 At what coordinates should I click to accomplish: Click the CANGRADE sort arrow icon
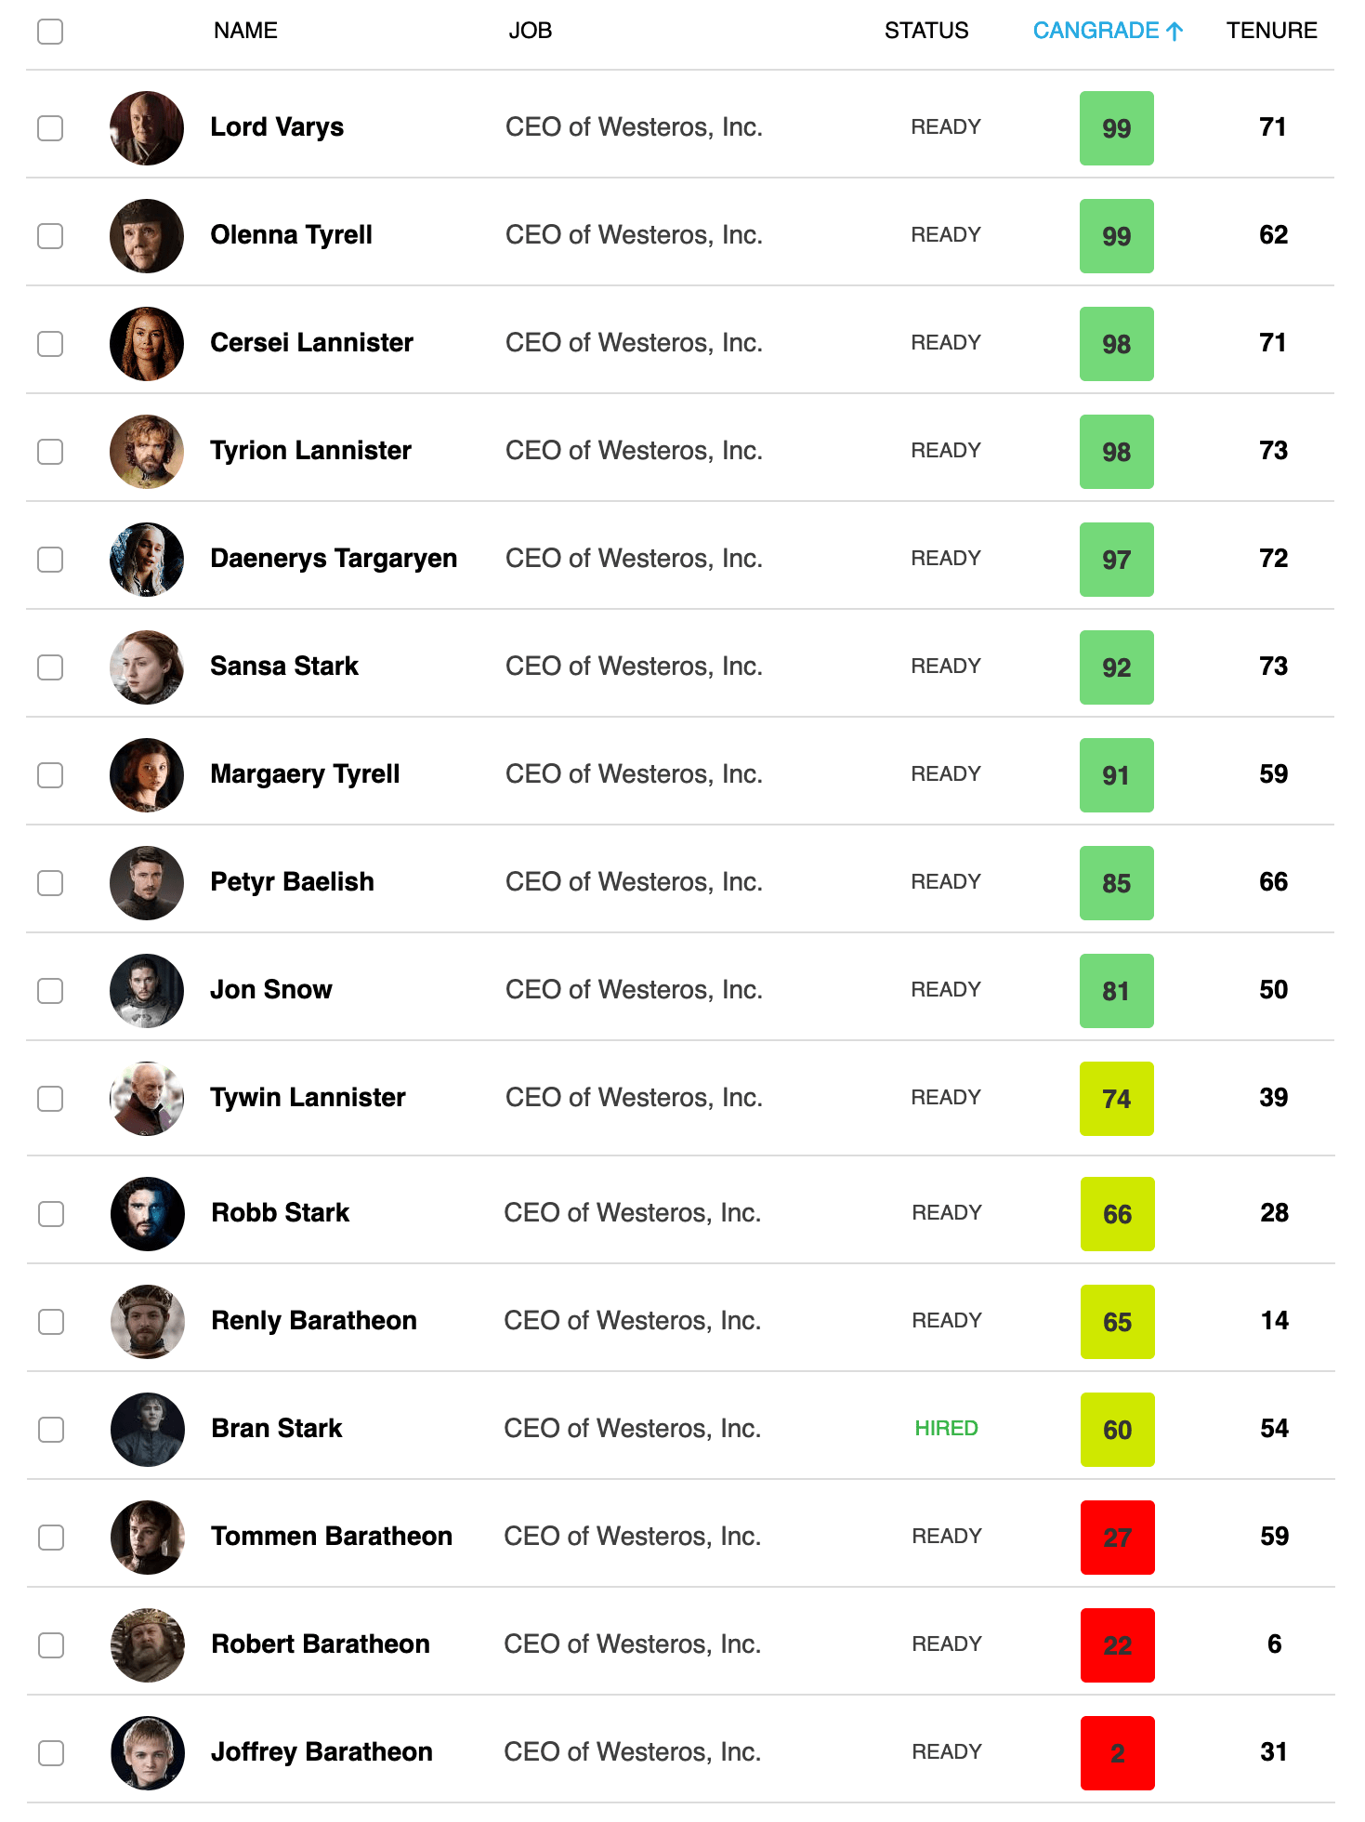pyautogui.click(x=1175, y=31)
